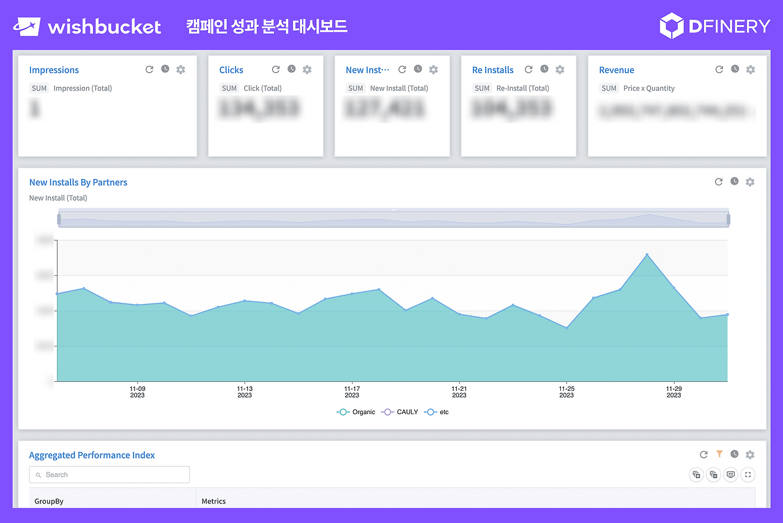
Task: Refresh the New Installs By Partners chart
Action: pyautogui.click(x=718, y=182)
